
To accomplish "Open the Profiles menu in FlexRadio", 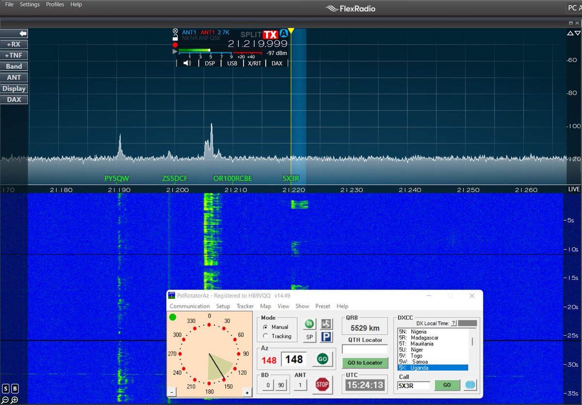I will (x=55, y=4).
